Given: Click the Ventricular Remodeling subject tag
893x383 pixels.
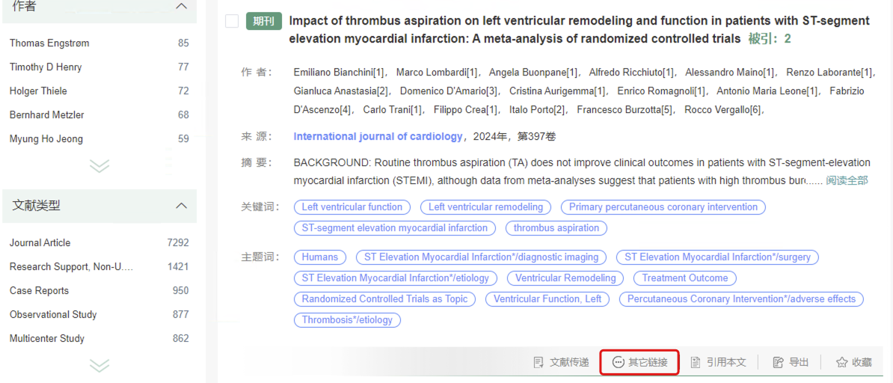Looking at the screenshot, I should point(565,278).
